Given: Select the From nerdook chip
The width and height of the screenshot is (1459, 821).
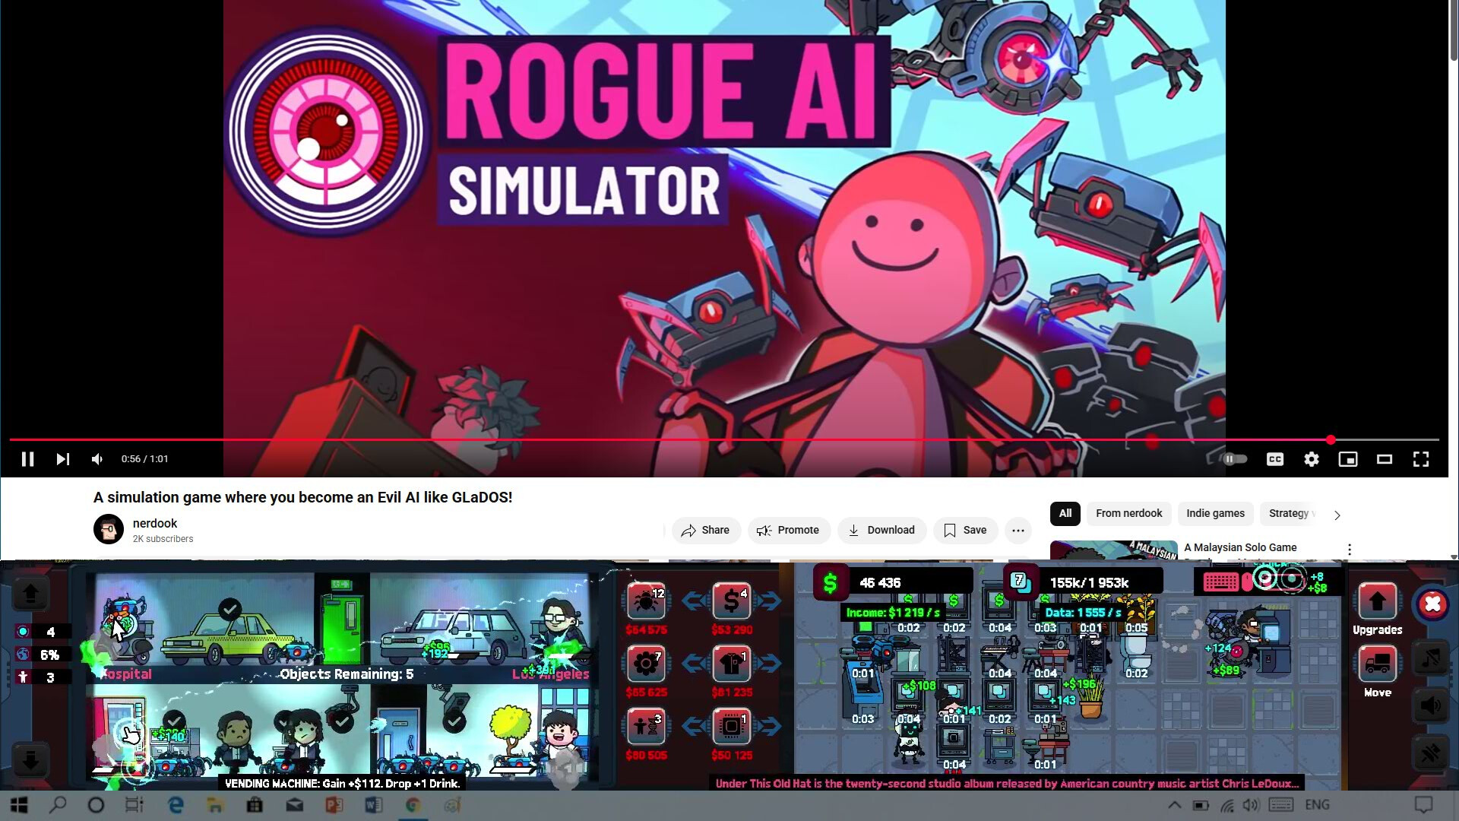Looking at the screenshot, I should [x=1128, y=514].
